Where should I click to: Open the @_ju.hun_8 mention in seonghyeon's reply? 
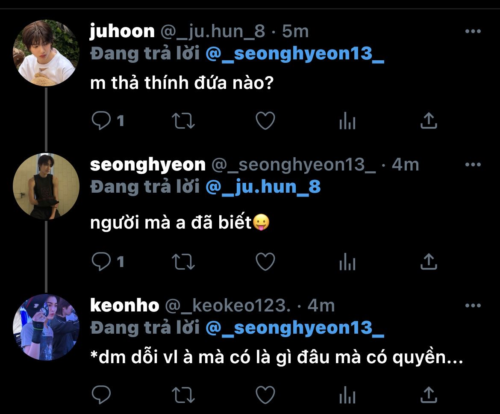coord(263,187)
